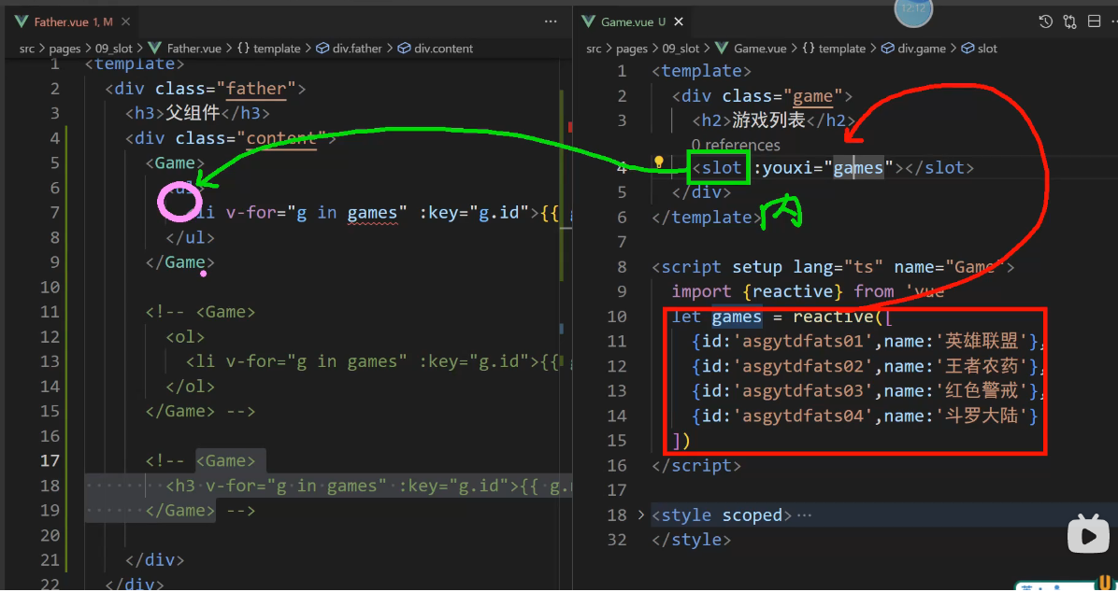This screenshot has width=1118, height=592.
Task: Expand the folded style scoped block
Action: (641, 514)
